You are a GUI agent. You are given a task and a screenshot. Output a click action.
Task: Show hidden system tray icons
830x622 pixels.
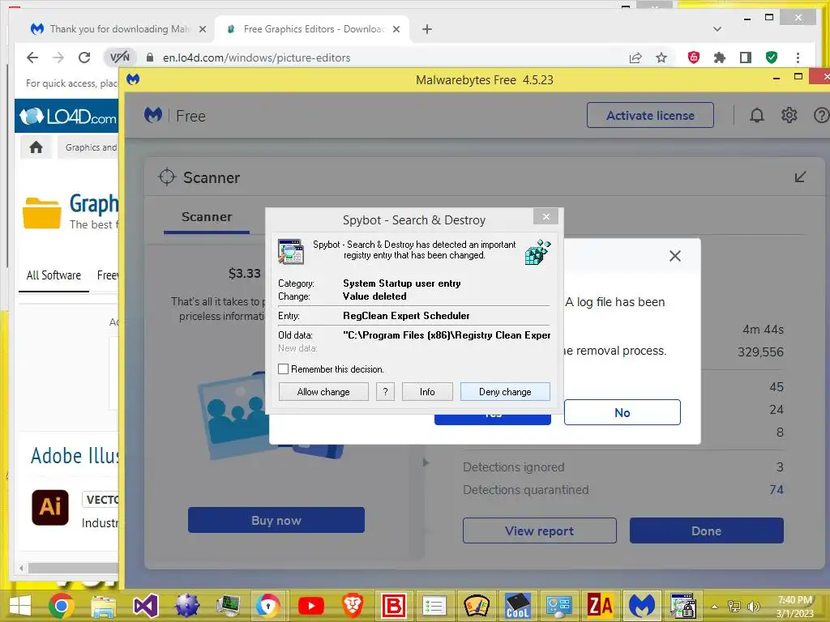coord(714,607)
